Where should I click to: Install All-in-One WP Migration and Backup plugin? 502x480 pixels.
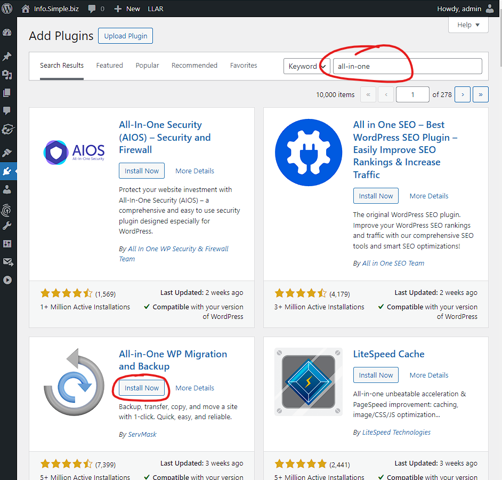[142, 388]
